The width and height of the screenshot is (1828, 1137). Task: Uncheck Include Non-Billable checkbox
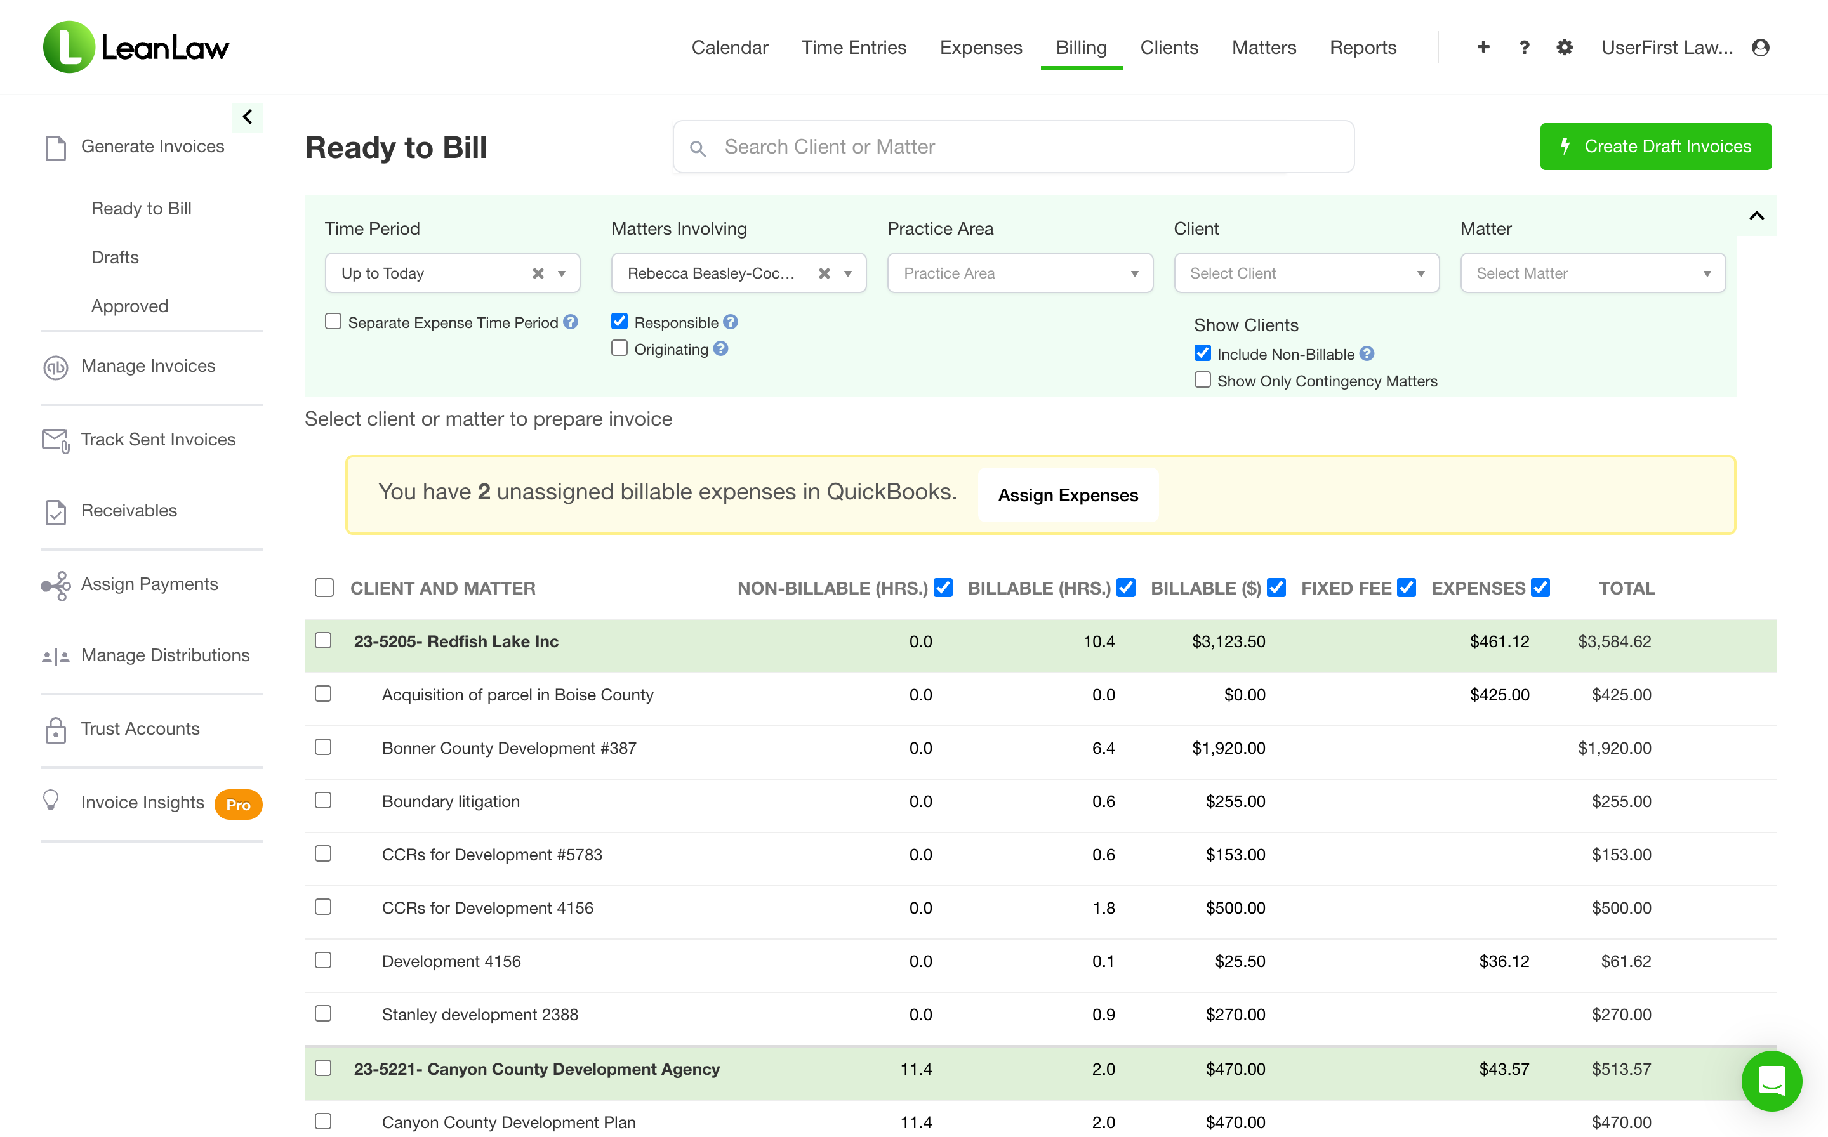[1203, 353]
